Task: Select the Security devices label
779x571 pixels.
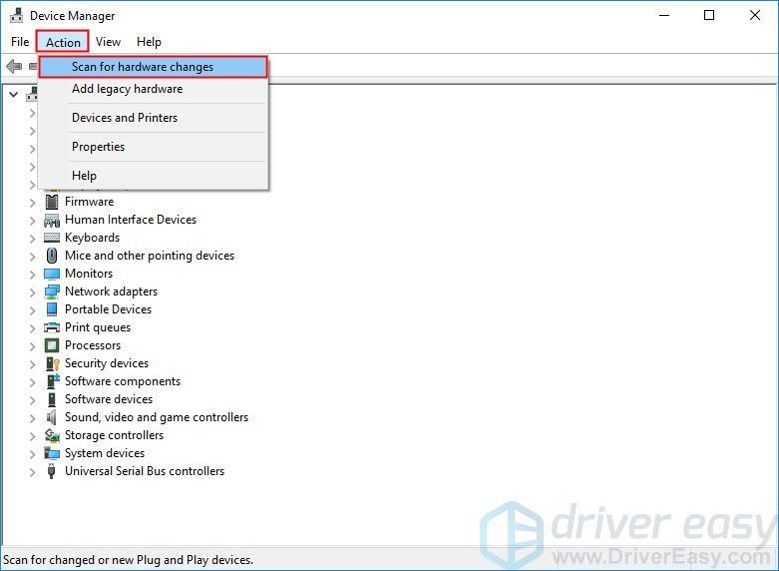Action: point(107,363)
